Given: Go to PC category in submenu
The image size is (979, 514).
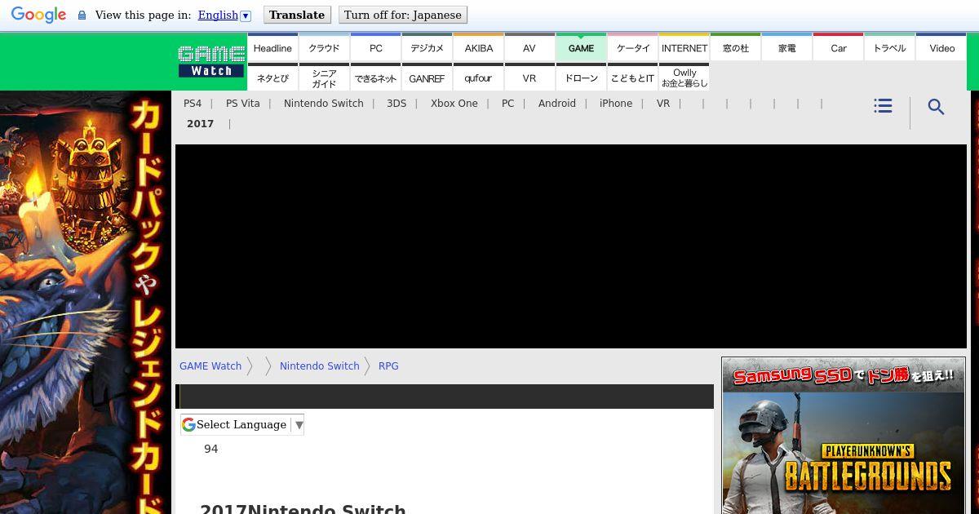Looking at the screenshot, I should (x=508, y=104).
